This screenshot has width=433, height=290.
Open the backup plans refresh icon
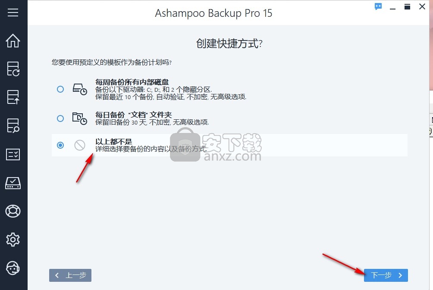click(x=13, y=69)
